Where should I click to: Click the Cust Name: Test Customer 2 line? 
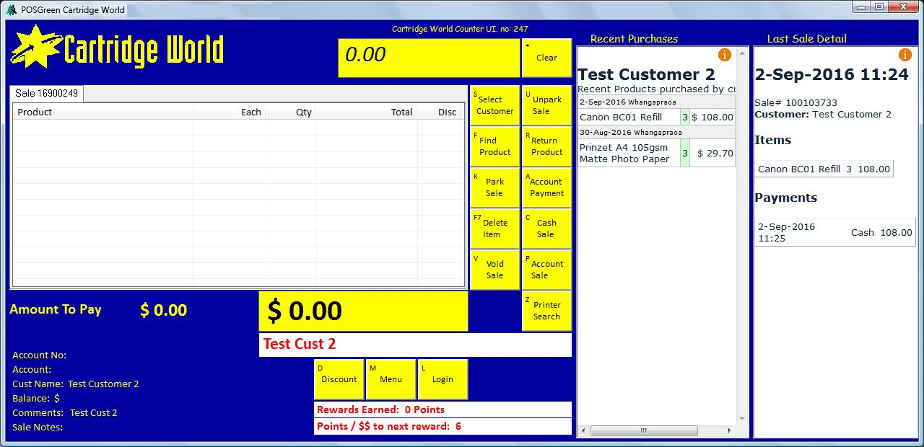point(76,384)
